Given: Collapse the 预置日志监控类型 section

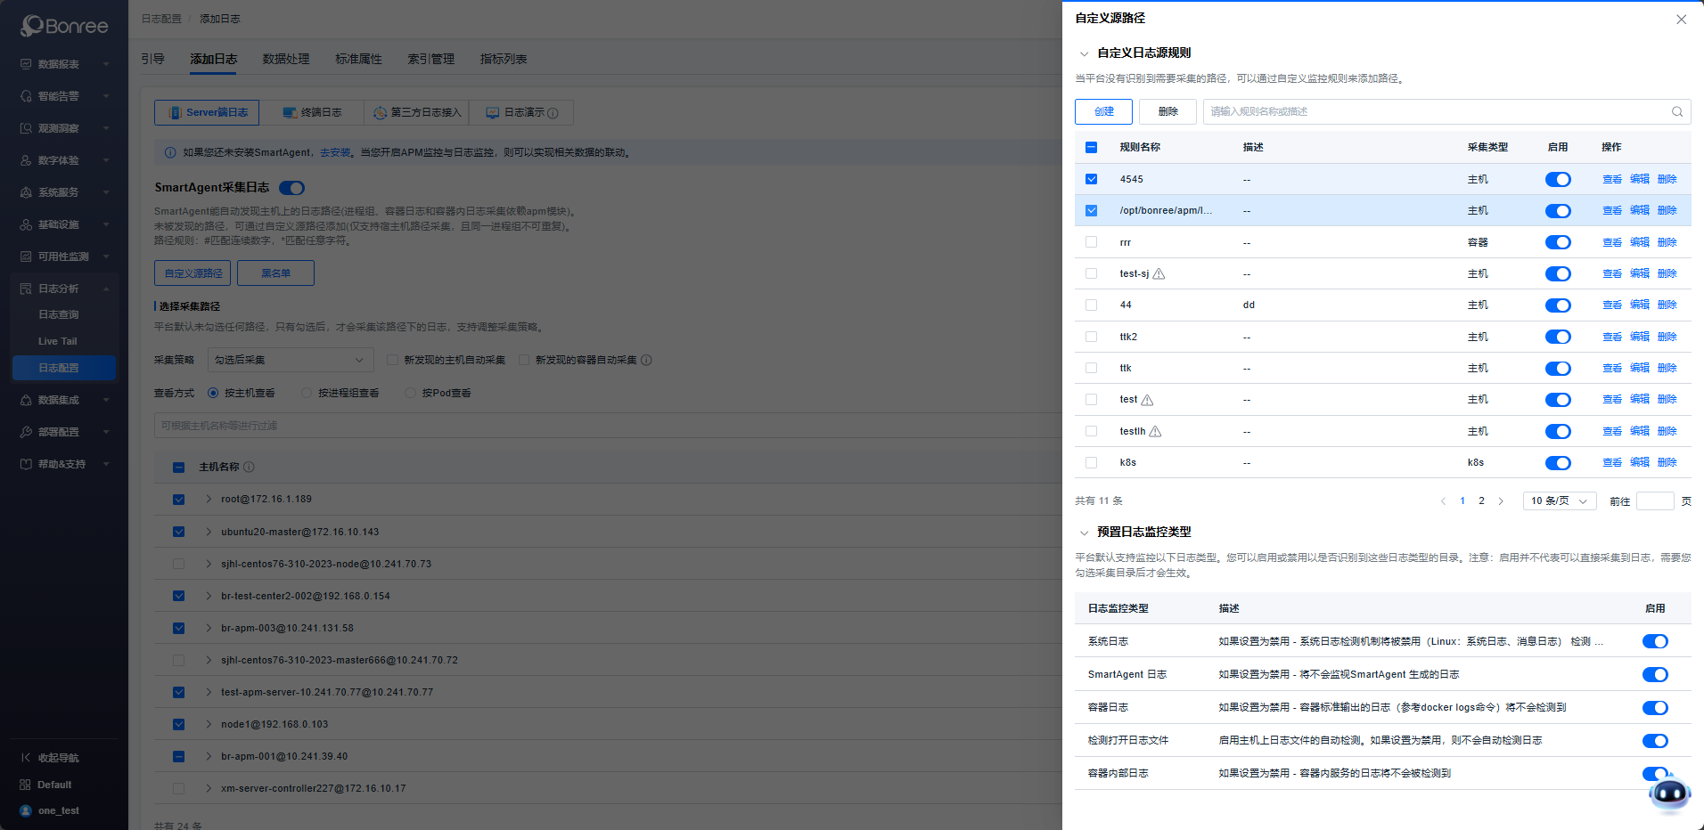Looking at the screenshot, I should pyautogui.click(x=1084, y=533).
